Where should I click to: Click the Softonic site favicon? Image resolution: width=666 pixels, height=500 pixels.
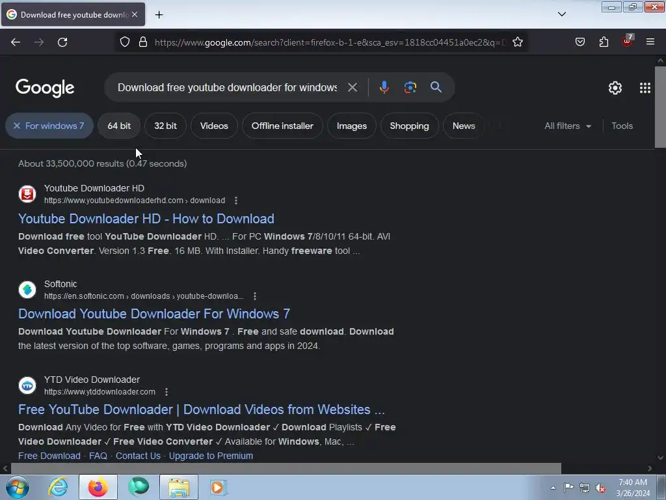[27, 290]
